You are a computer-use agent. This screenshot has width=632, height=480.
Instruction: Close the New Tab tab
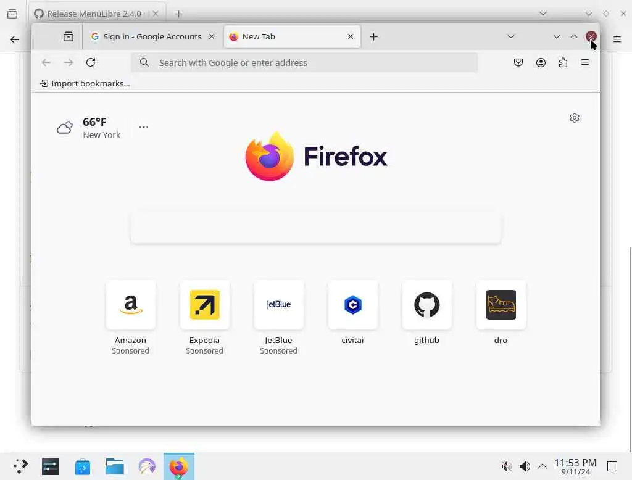click(x=351, y=36)
